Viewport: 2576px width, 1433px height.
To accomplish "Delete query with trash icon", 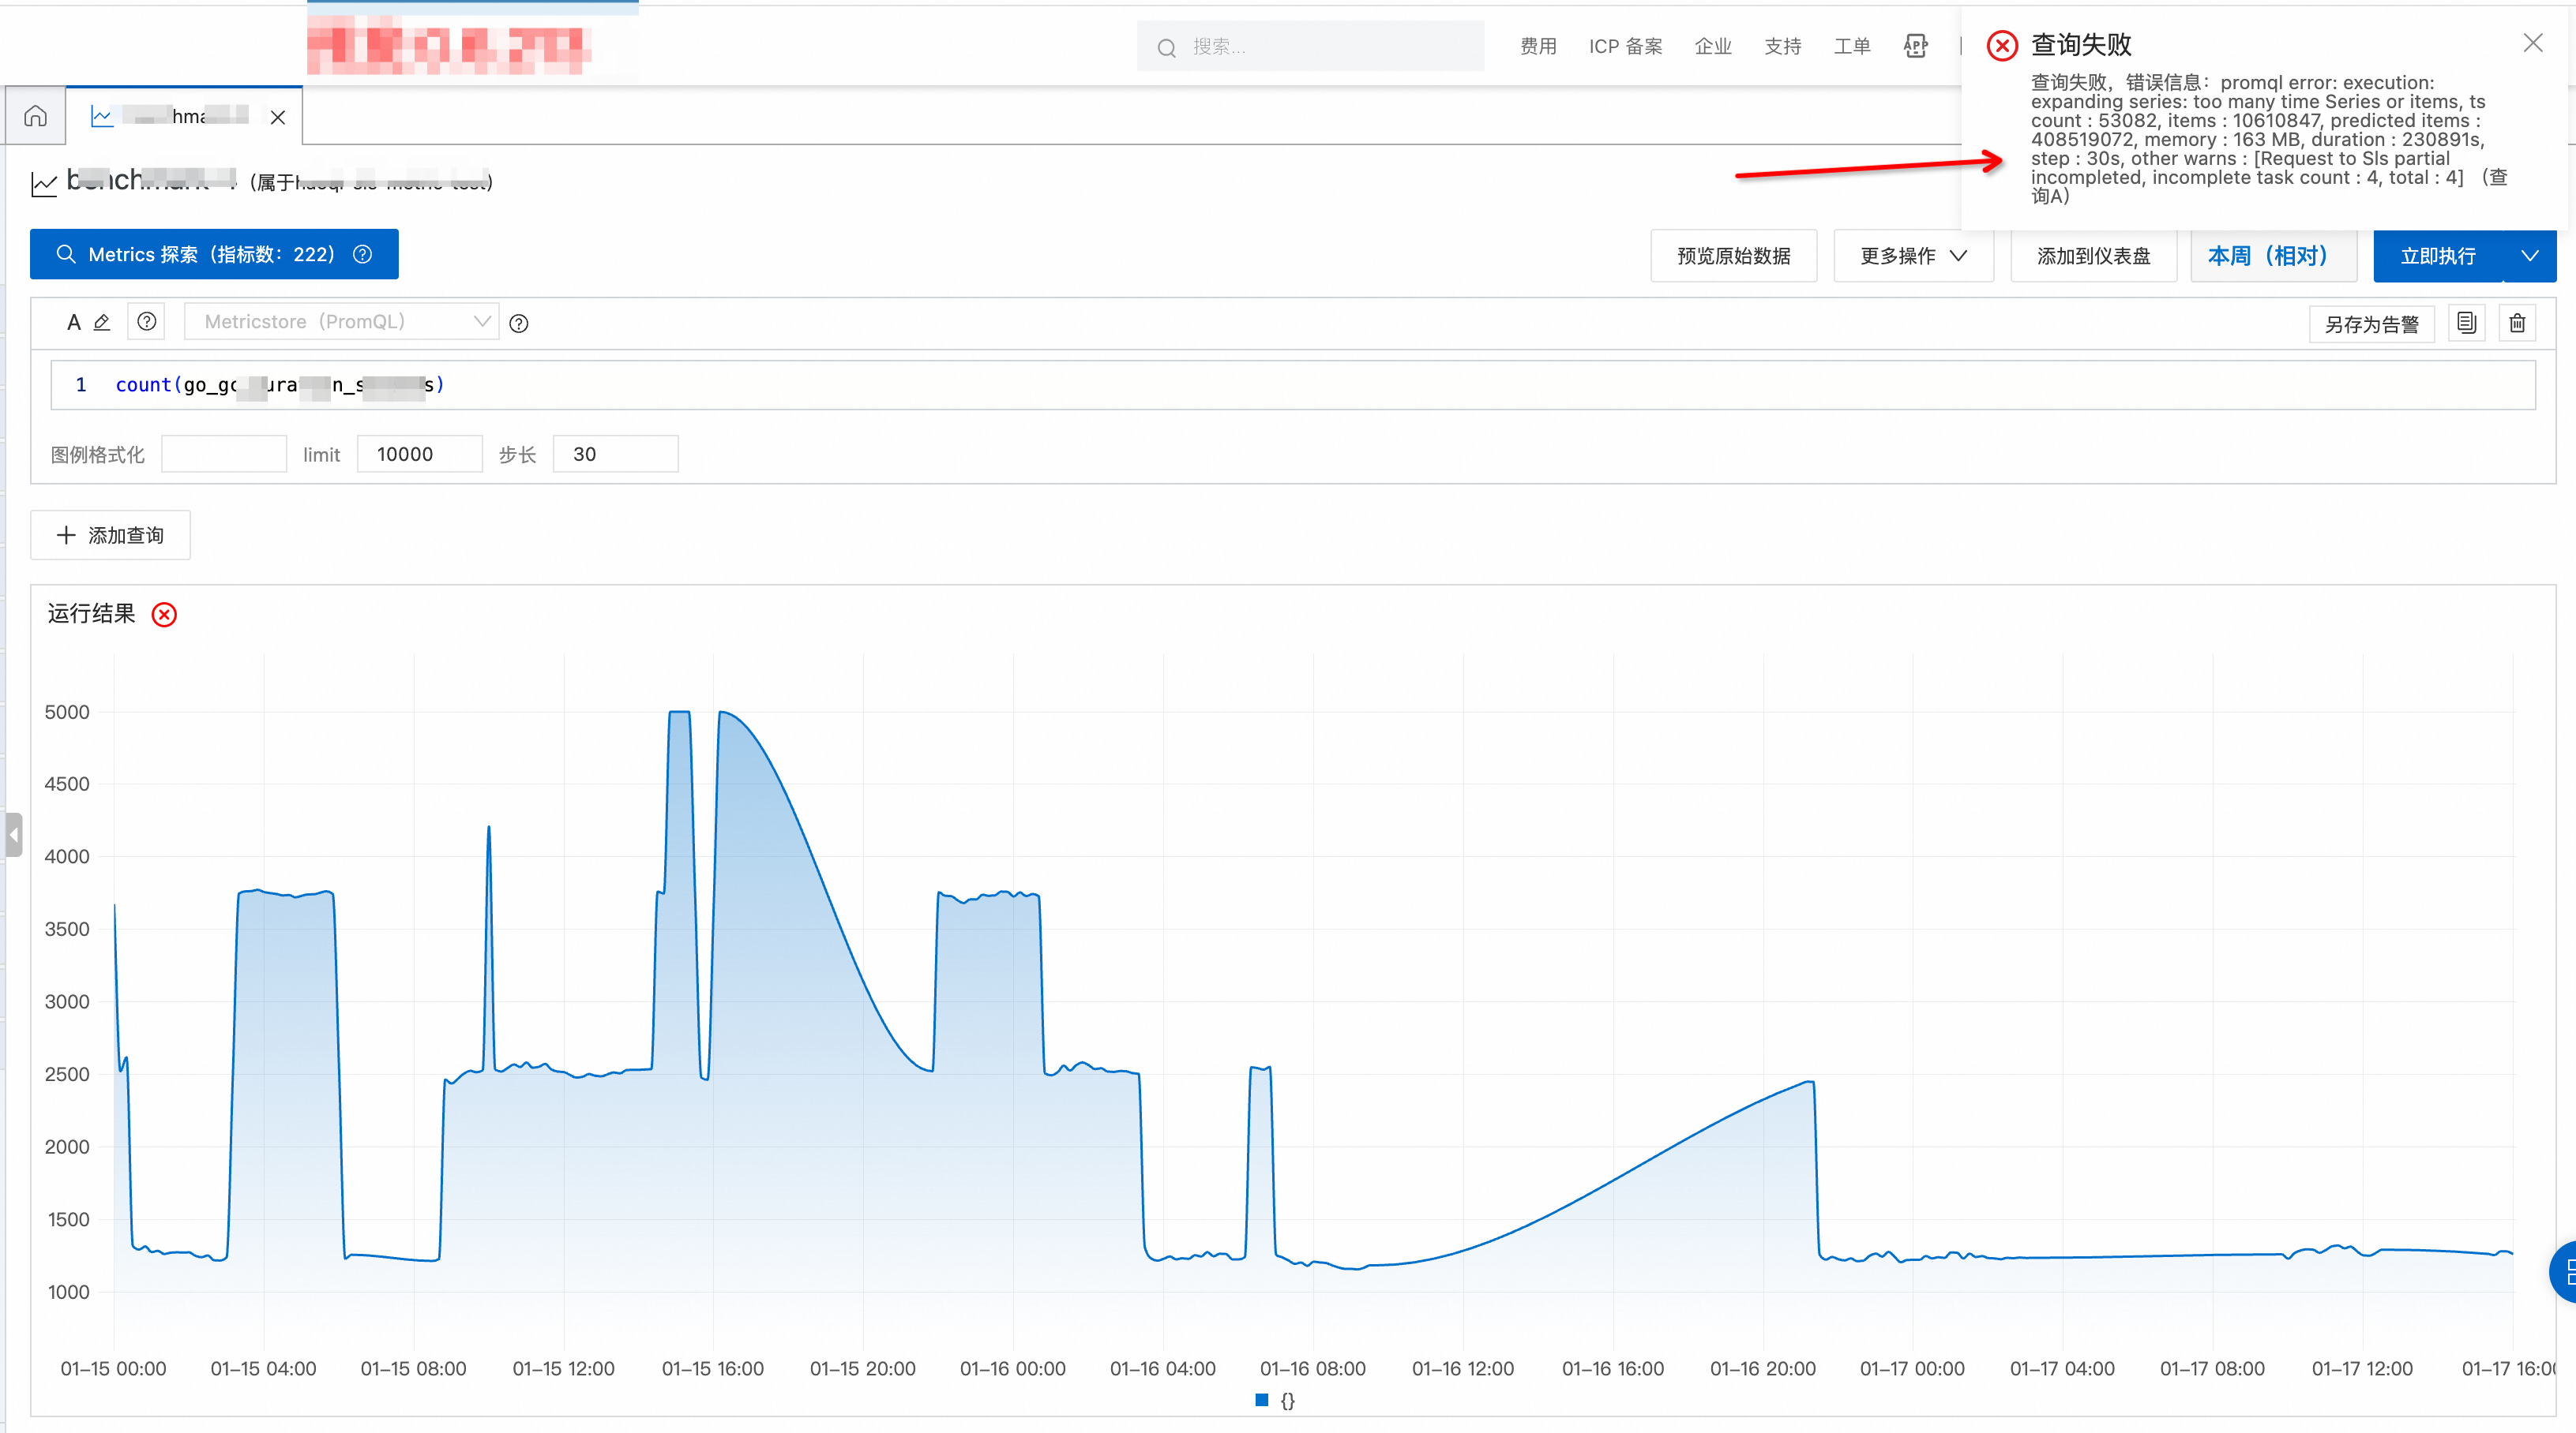I will click(2517, 323).
